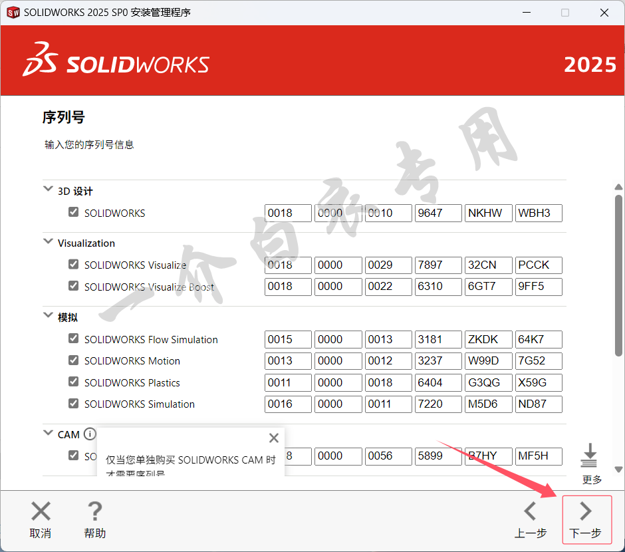625x552 pixels.
Task: Collapse the CAM section
Action: point(48,432)
